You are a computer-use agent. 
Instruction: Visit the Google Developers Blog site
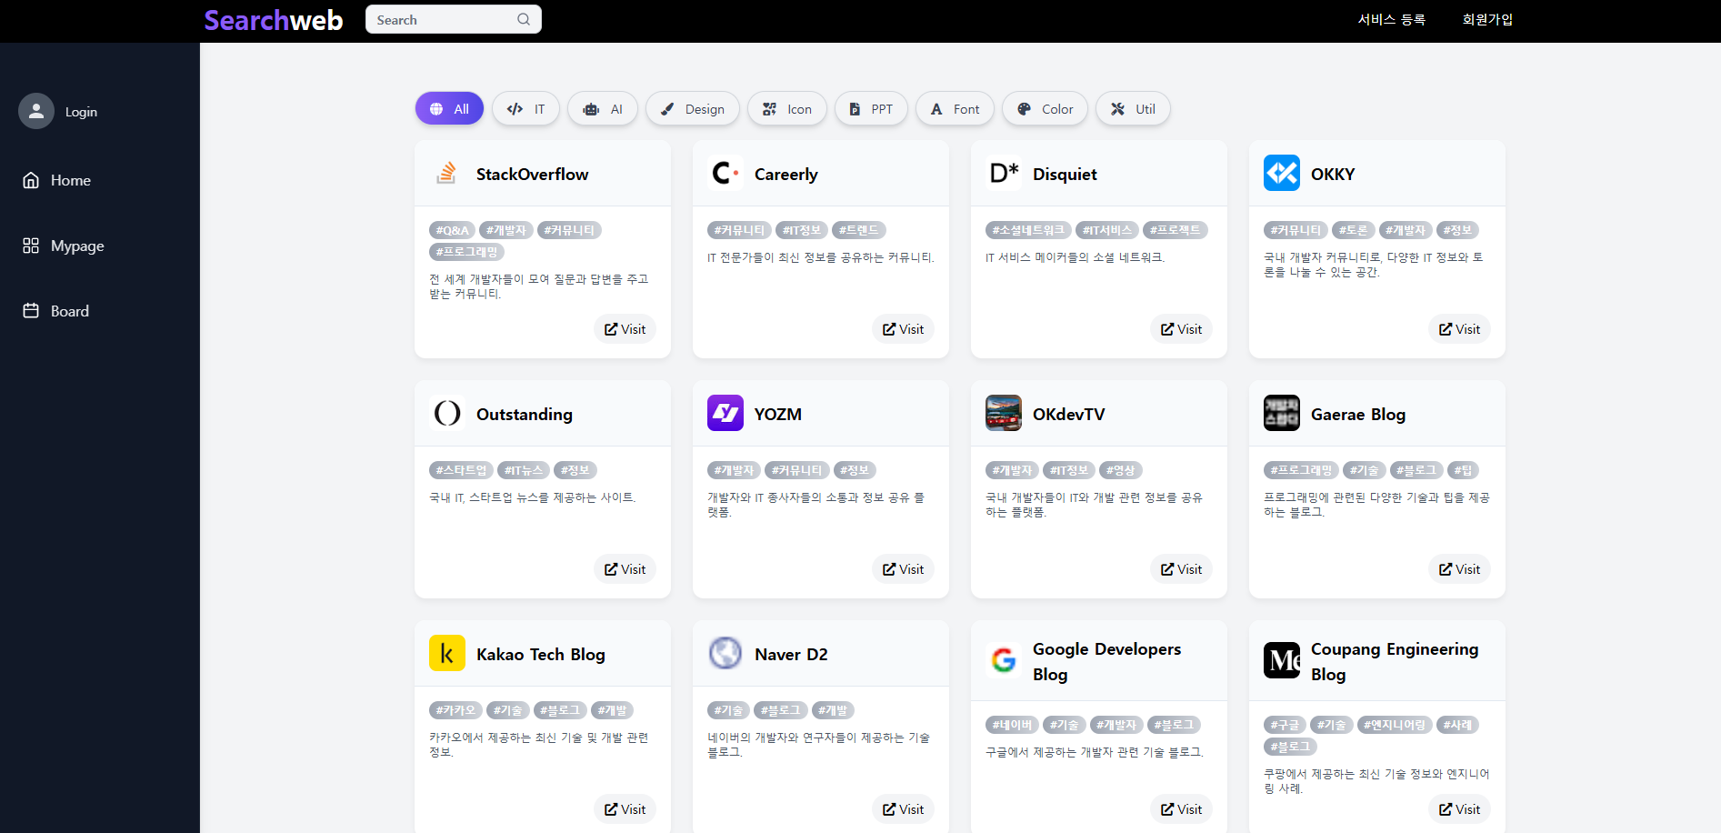(1181, 809)
